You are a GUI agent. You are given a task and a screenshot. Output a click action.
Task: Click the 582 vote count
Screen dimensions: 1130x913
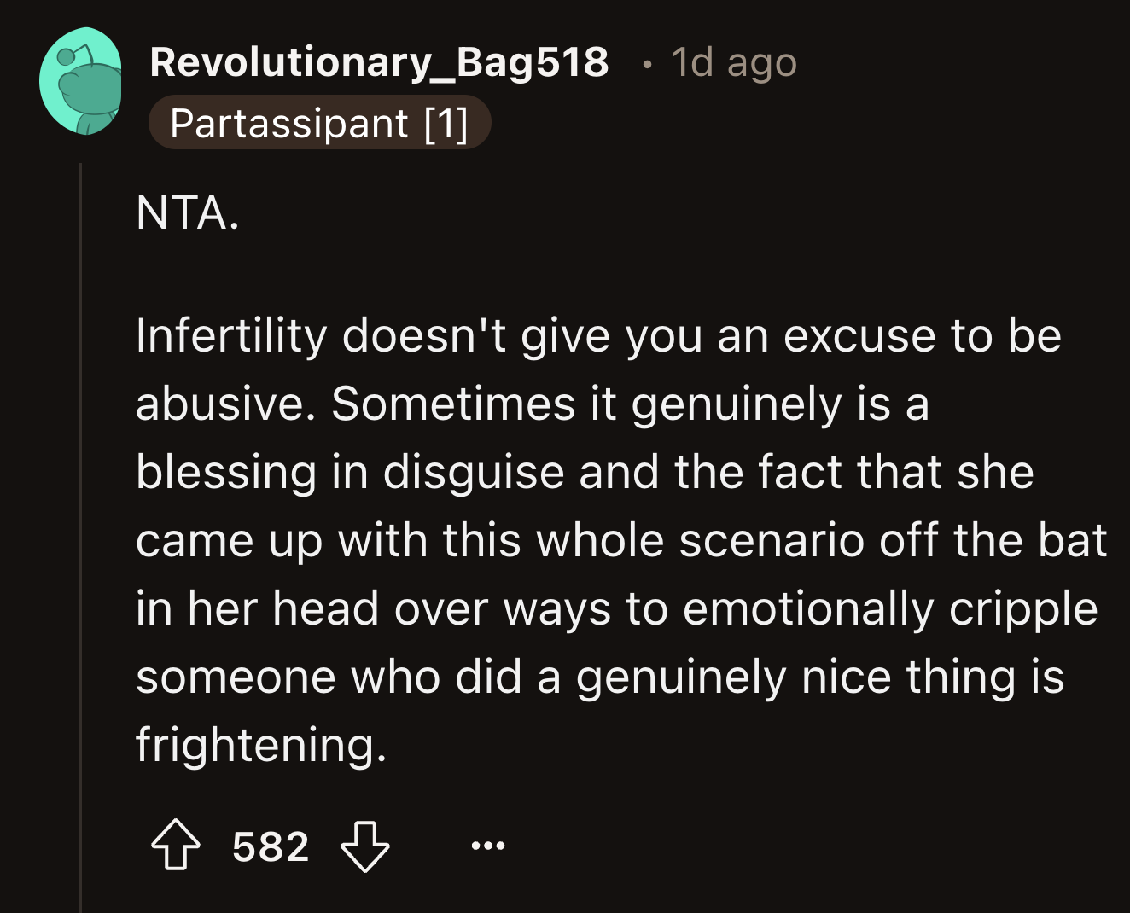(271, 846)
